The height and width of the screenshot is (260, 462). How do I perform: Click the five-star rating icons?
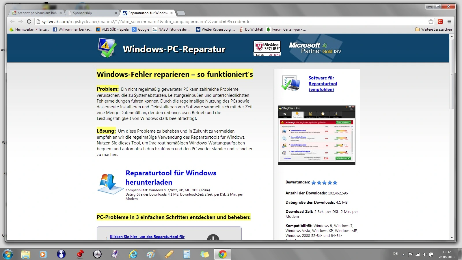coord(324,183)
